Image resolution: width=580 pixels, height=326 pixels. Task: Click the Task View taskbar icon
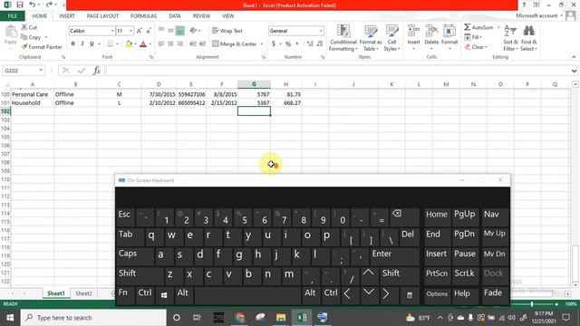(x=197, y=318)
